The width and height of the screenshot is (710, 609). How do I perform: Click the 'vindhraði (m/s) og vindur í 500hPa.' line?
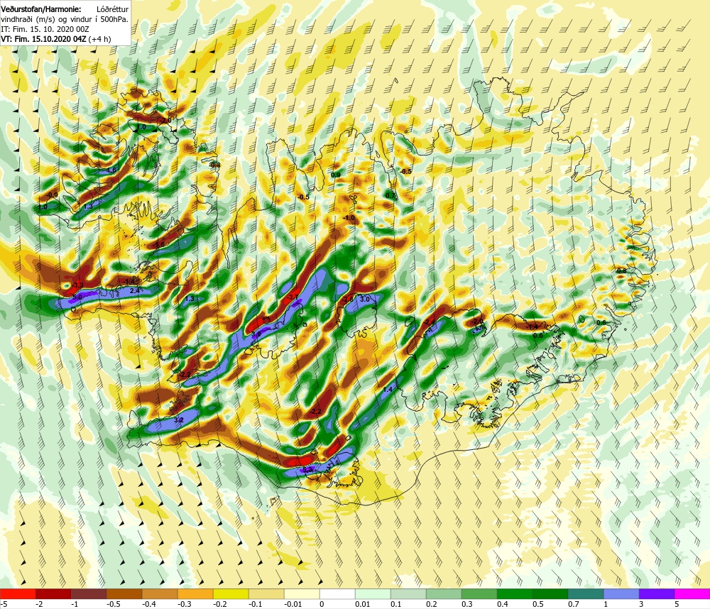65,19
